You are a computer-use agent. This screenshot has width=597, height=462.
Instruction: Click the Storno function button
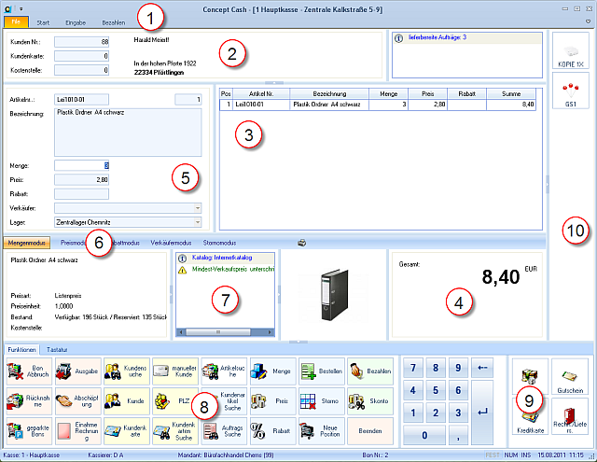tap(321, 401)
